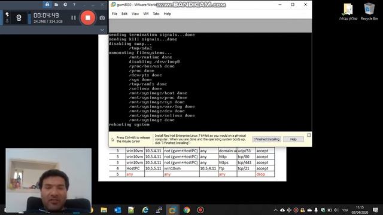The height and width of the screenshot is (215, 383).
Task: Open the green document app on taskbar
Action: [131, 210]
